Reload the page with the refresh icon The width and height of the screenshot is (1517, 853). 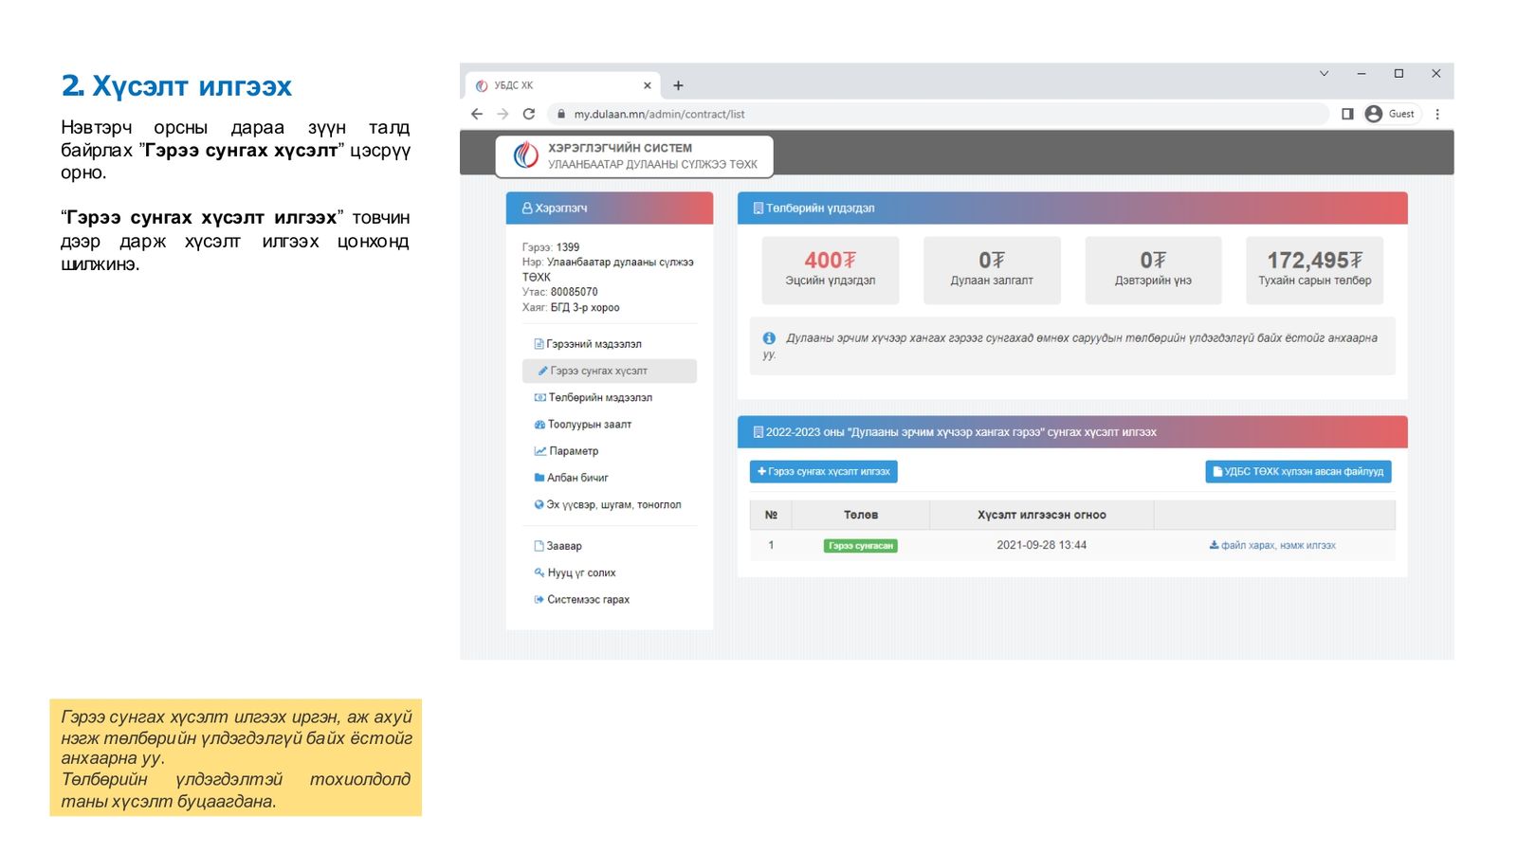tap(529, 114)
